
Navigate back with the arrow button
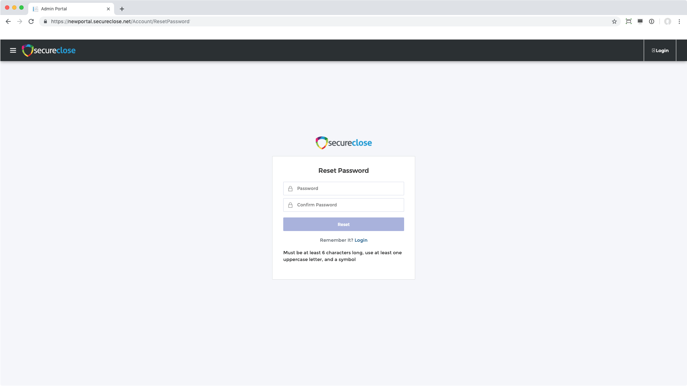(8, 21)
